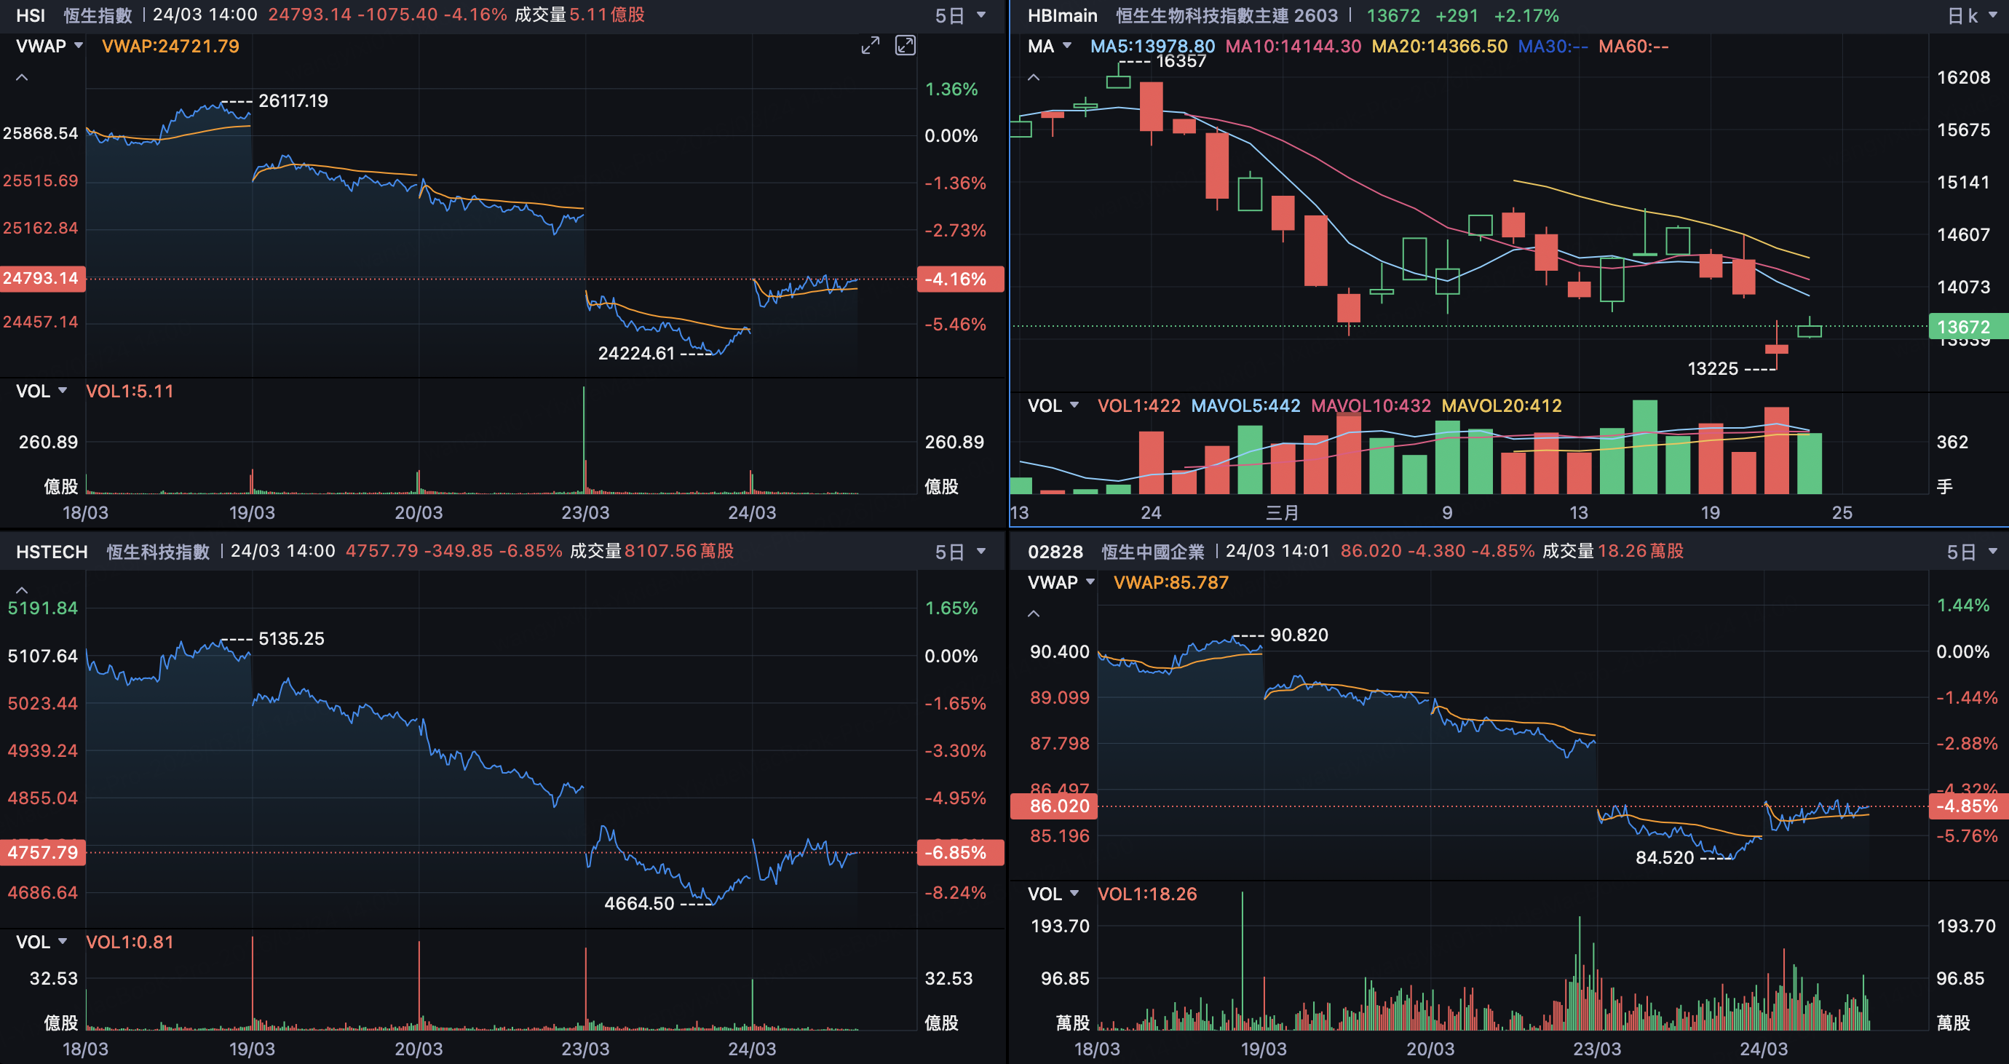Click the expand-arrows icon in HSI chart
The width and height of the screenshot is (2009, 1064).
click(870, 46)
